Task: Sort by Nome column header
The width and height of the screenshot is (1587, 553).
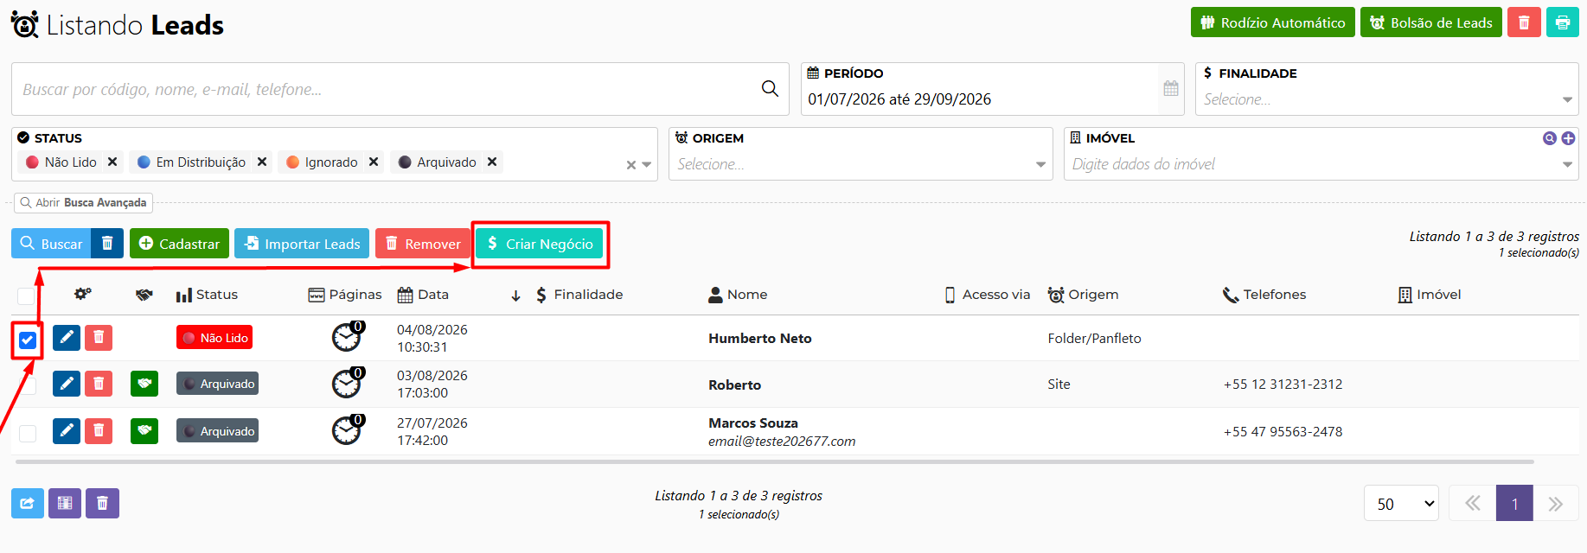Action: pyautogui.click(x=738, y=295)
